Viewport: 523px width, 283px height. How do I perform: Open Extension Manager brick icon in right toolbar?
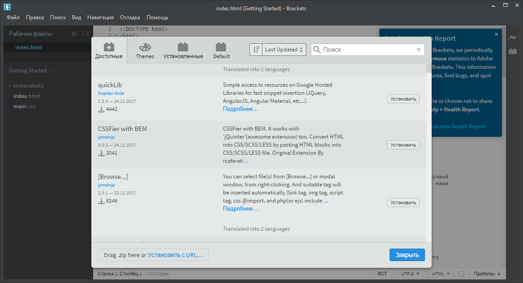pyautogui.click(x=512, y=51)
